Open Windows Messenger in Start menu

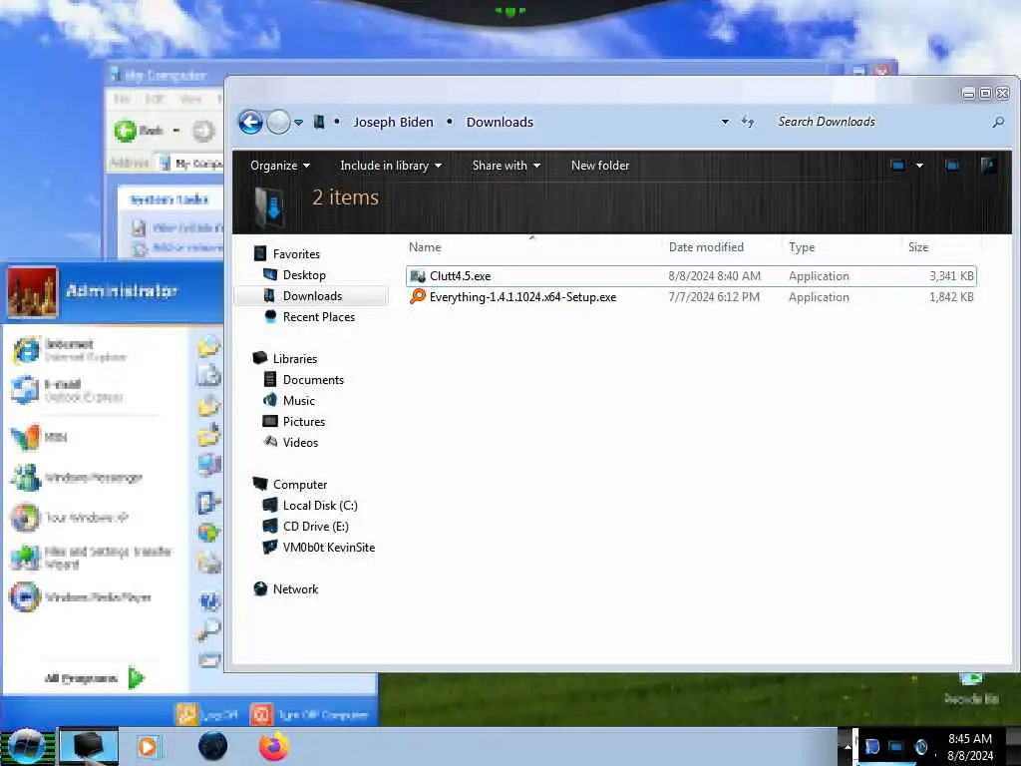(x=77, y=478)
